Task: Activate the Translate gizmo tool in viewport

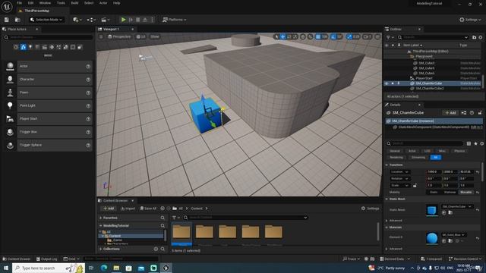Action: pyautogui.click(x=283, y=36)
